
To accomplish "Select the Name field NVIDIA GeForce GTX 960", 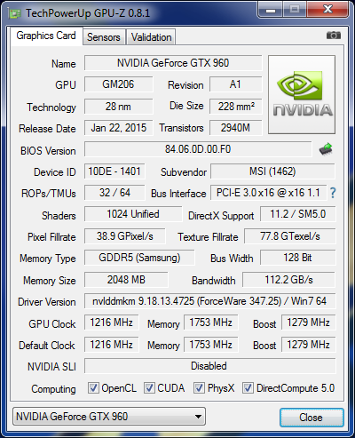I will [x=173, y=63].
